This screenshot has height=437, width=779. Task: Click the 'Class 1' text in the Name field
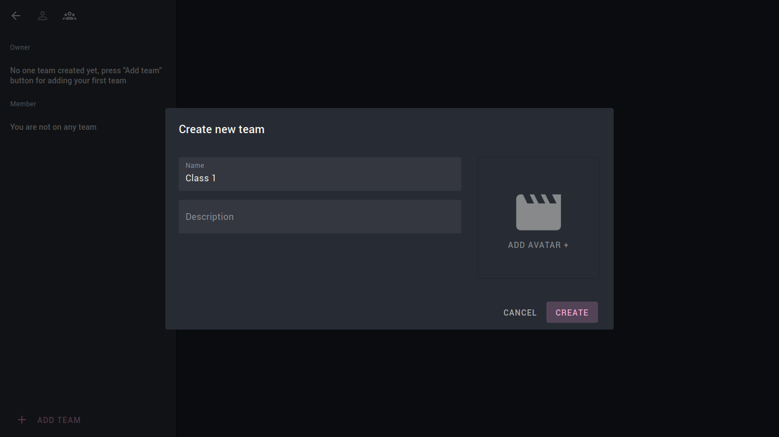(x=201, y=178)
